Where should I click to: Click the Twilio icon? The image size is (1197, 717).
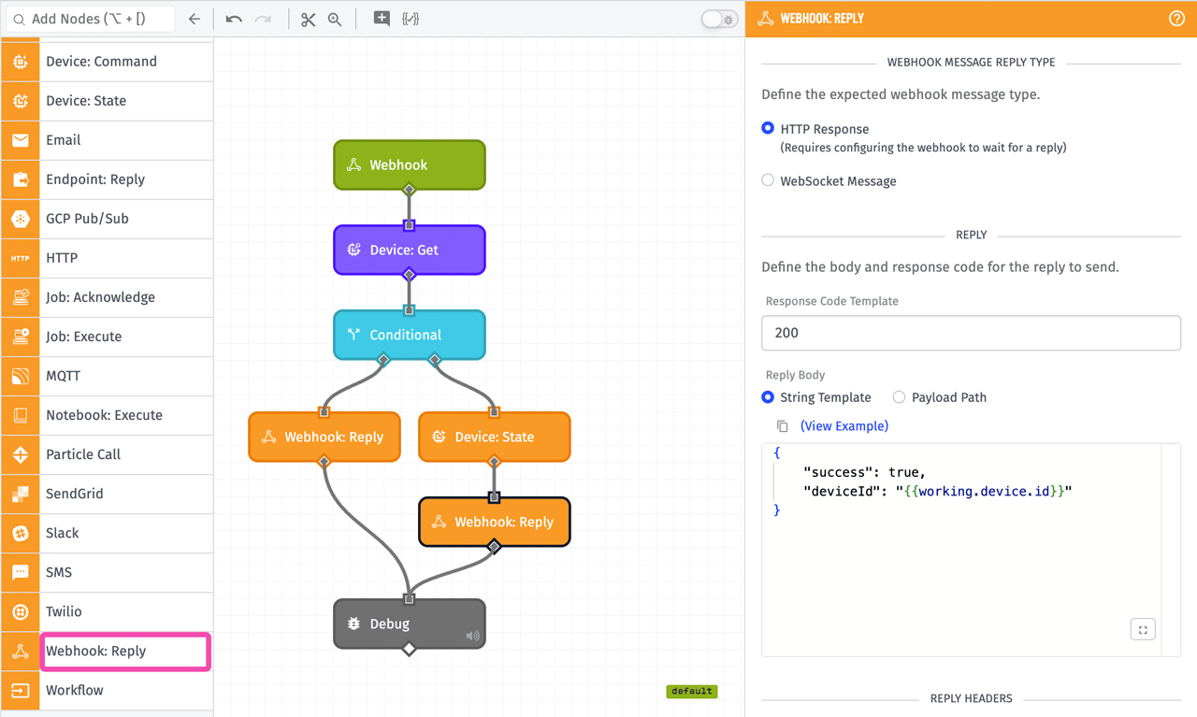click(20, 611)
